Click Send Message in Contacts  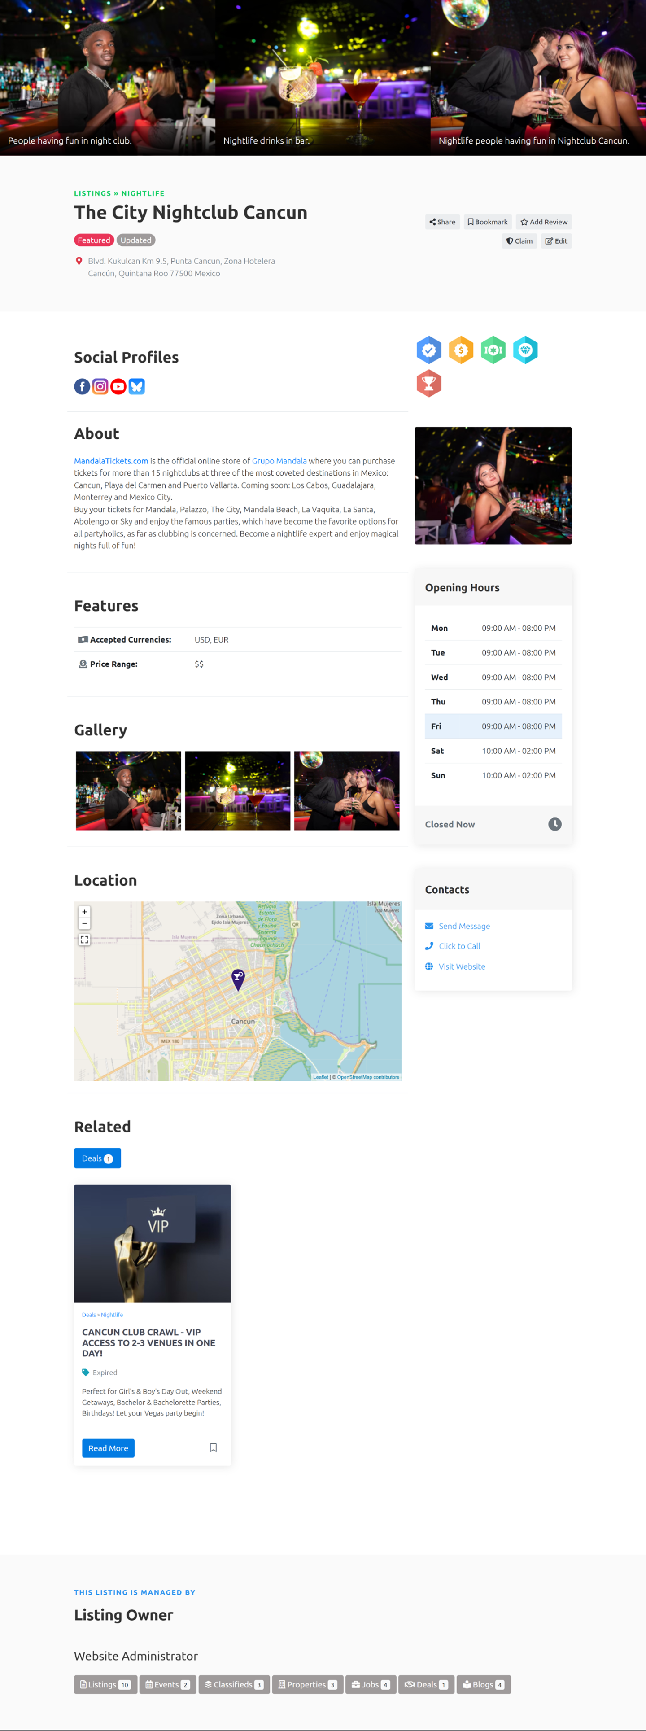click(464, 926)
